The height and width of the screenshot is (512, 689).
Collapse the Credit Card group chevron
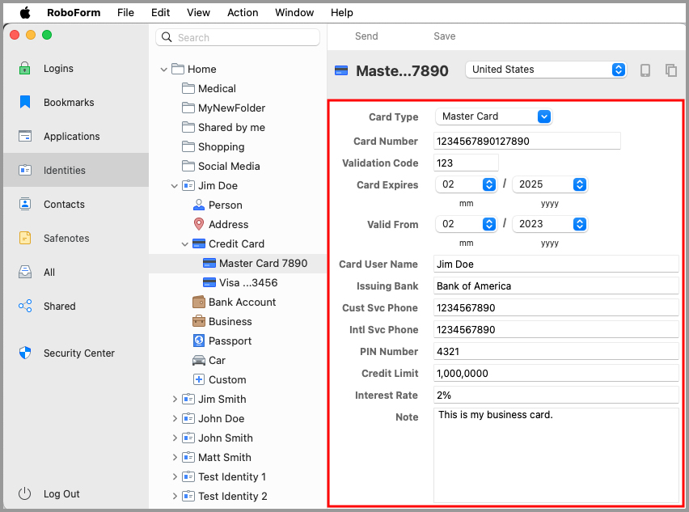point(185,244)
